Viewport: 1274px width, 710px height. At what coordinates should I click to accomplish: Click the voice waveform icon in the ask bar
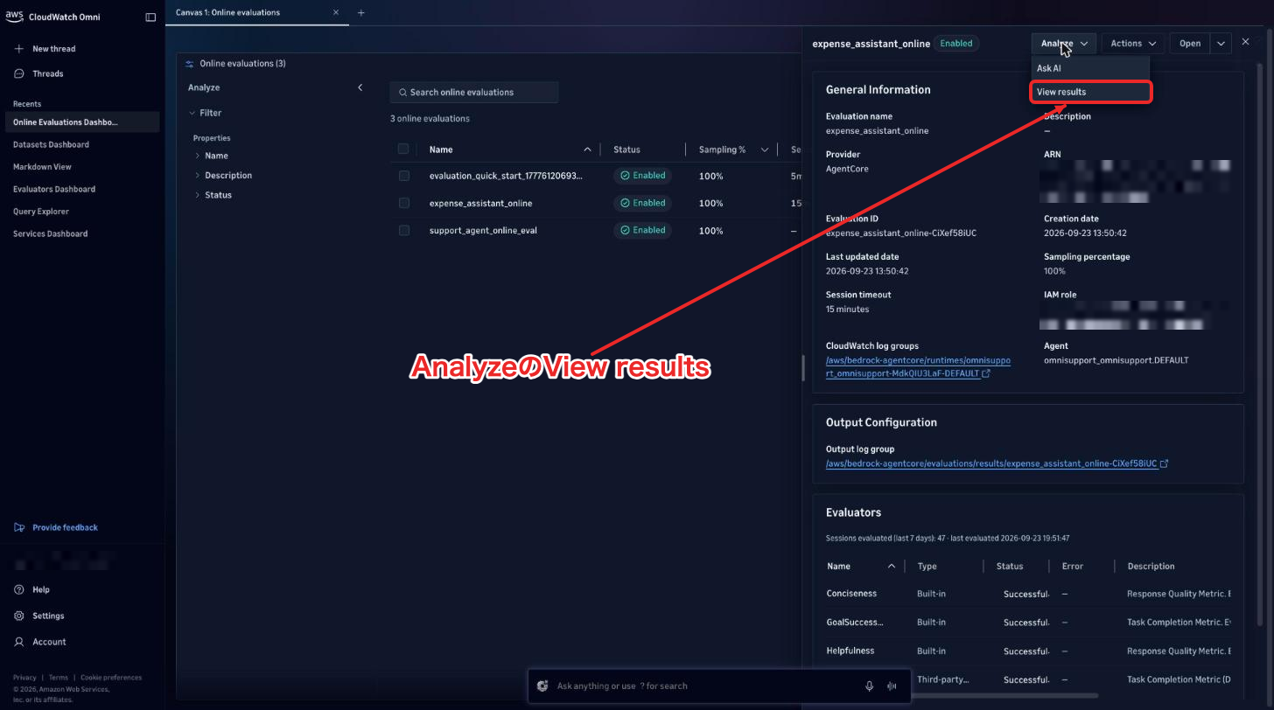892,686
